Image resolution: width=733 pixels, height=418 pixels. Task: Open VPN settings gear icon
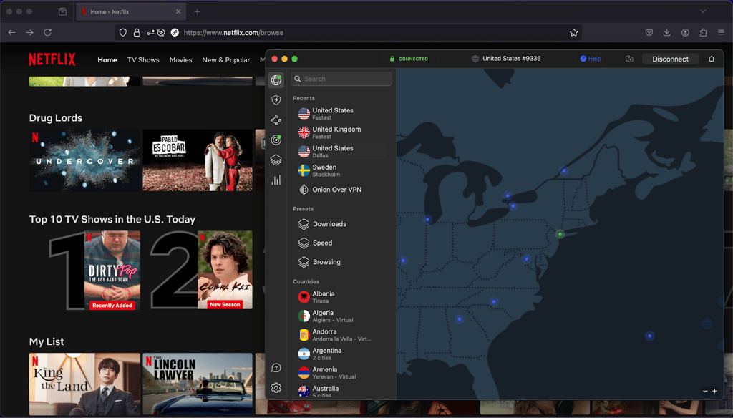coord(276,388)
